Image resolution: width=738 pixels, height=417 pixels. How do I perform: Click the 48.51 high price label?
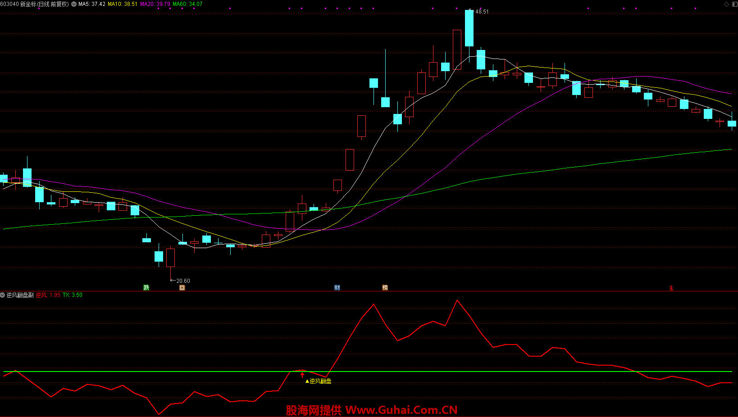tap(482, 12)
